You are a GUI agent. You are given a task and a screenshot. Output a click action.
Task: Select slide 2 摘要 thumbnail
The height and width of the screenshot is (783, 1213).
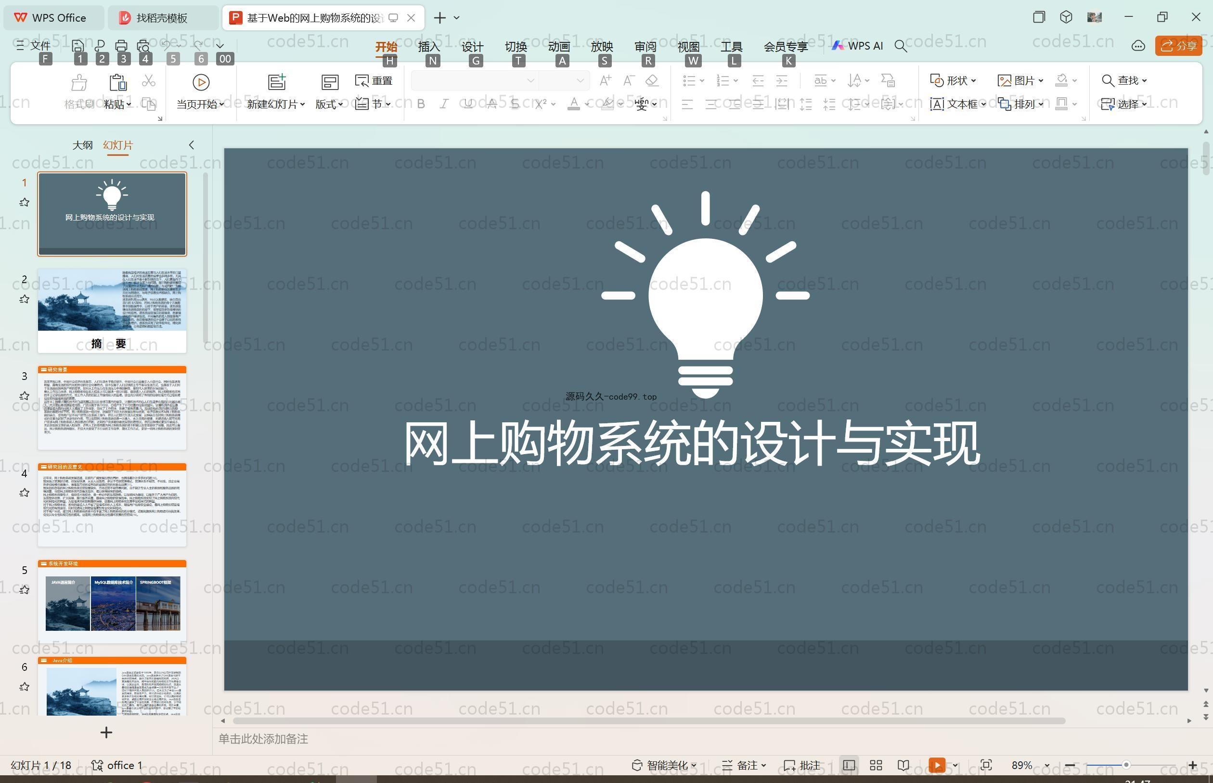click(112, 311)
